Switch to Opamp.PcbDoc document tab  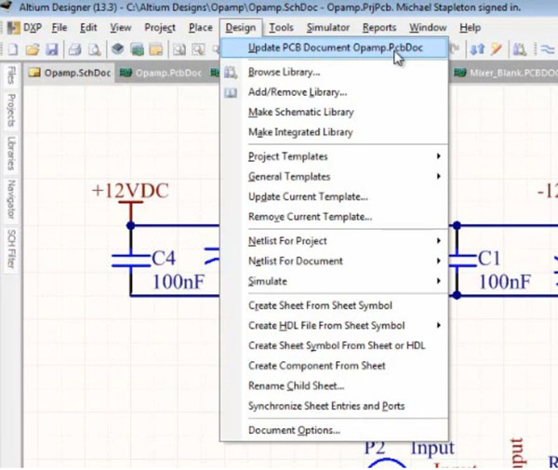(x=161, y=73)
